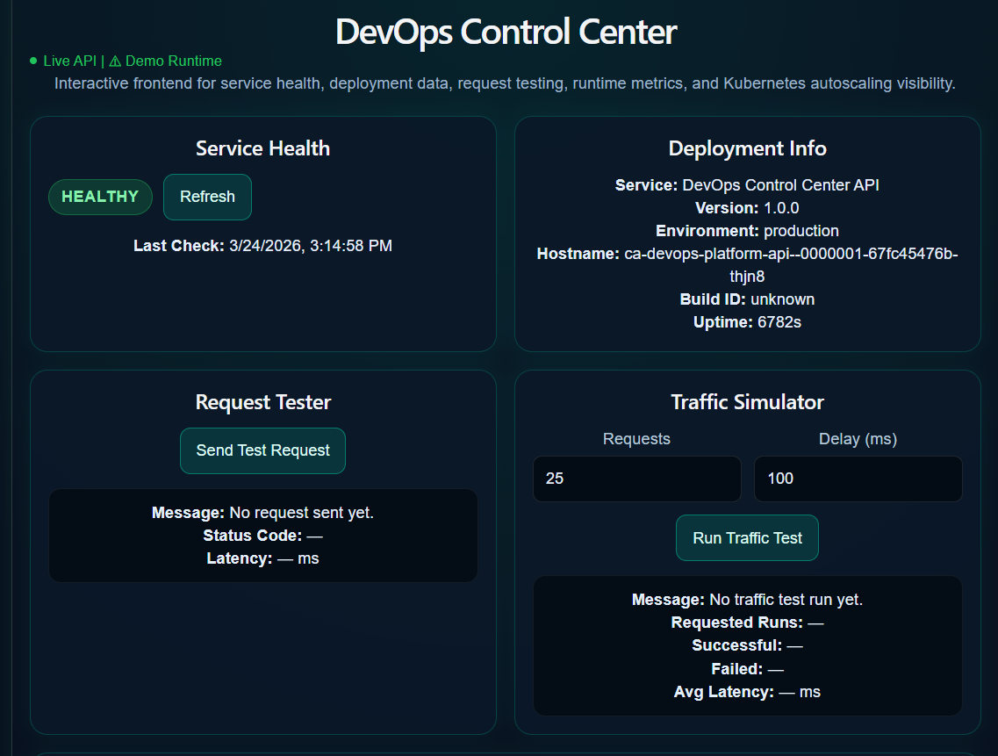Click the Traffic Simulator card heading
Image resolution: width=998 pixels, height=756 pixels.
pos(747,402)
